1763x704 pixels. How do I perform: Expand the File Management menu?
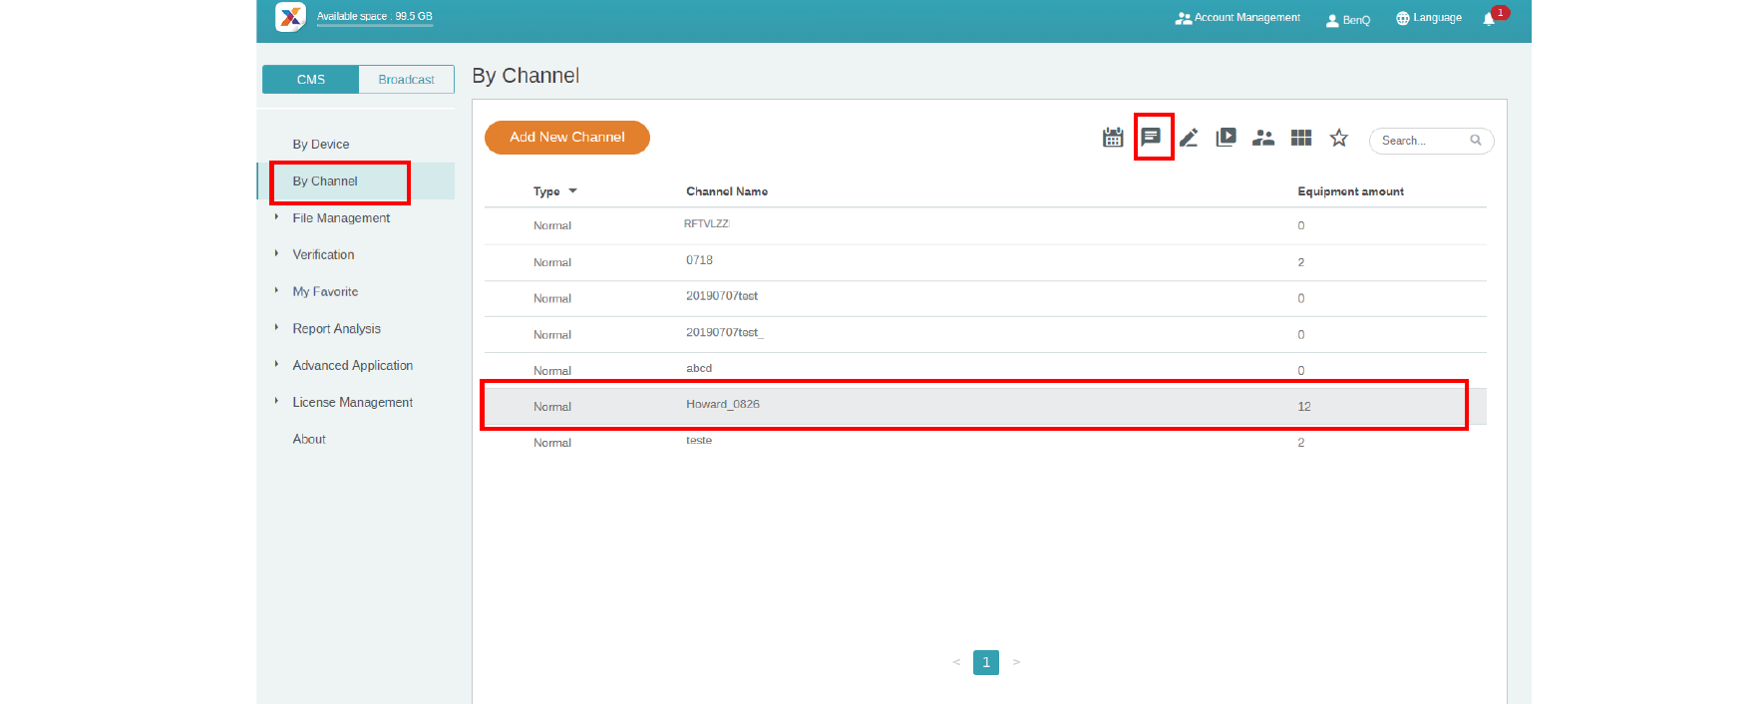coord(341,218)
